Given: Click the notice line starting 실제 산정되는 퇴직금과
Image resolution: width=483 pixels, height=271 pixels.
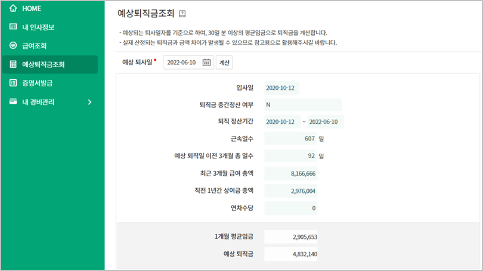Looking at the screenshot, I should pos(228,42).
